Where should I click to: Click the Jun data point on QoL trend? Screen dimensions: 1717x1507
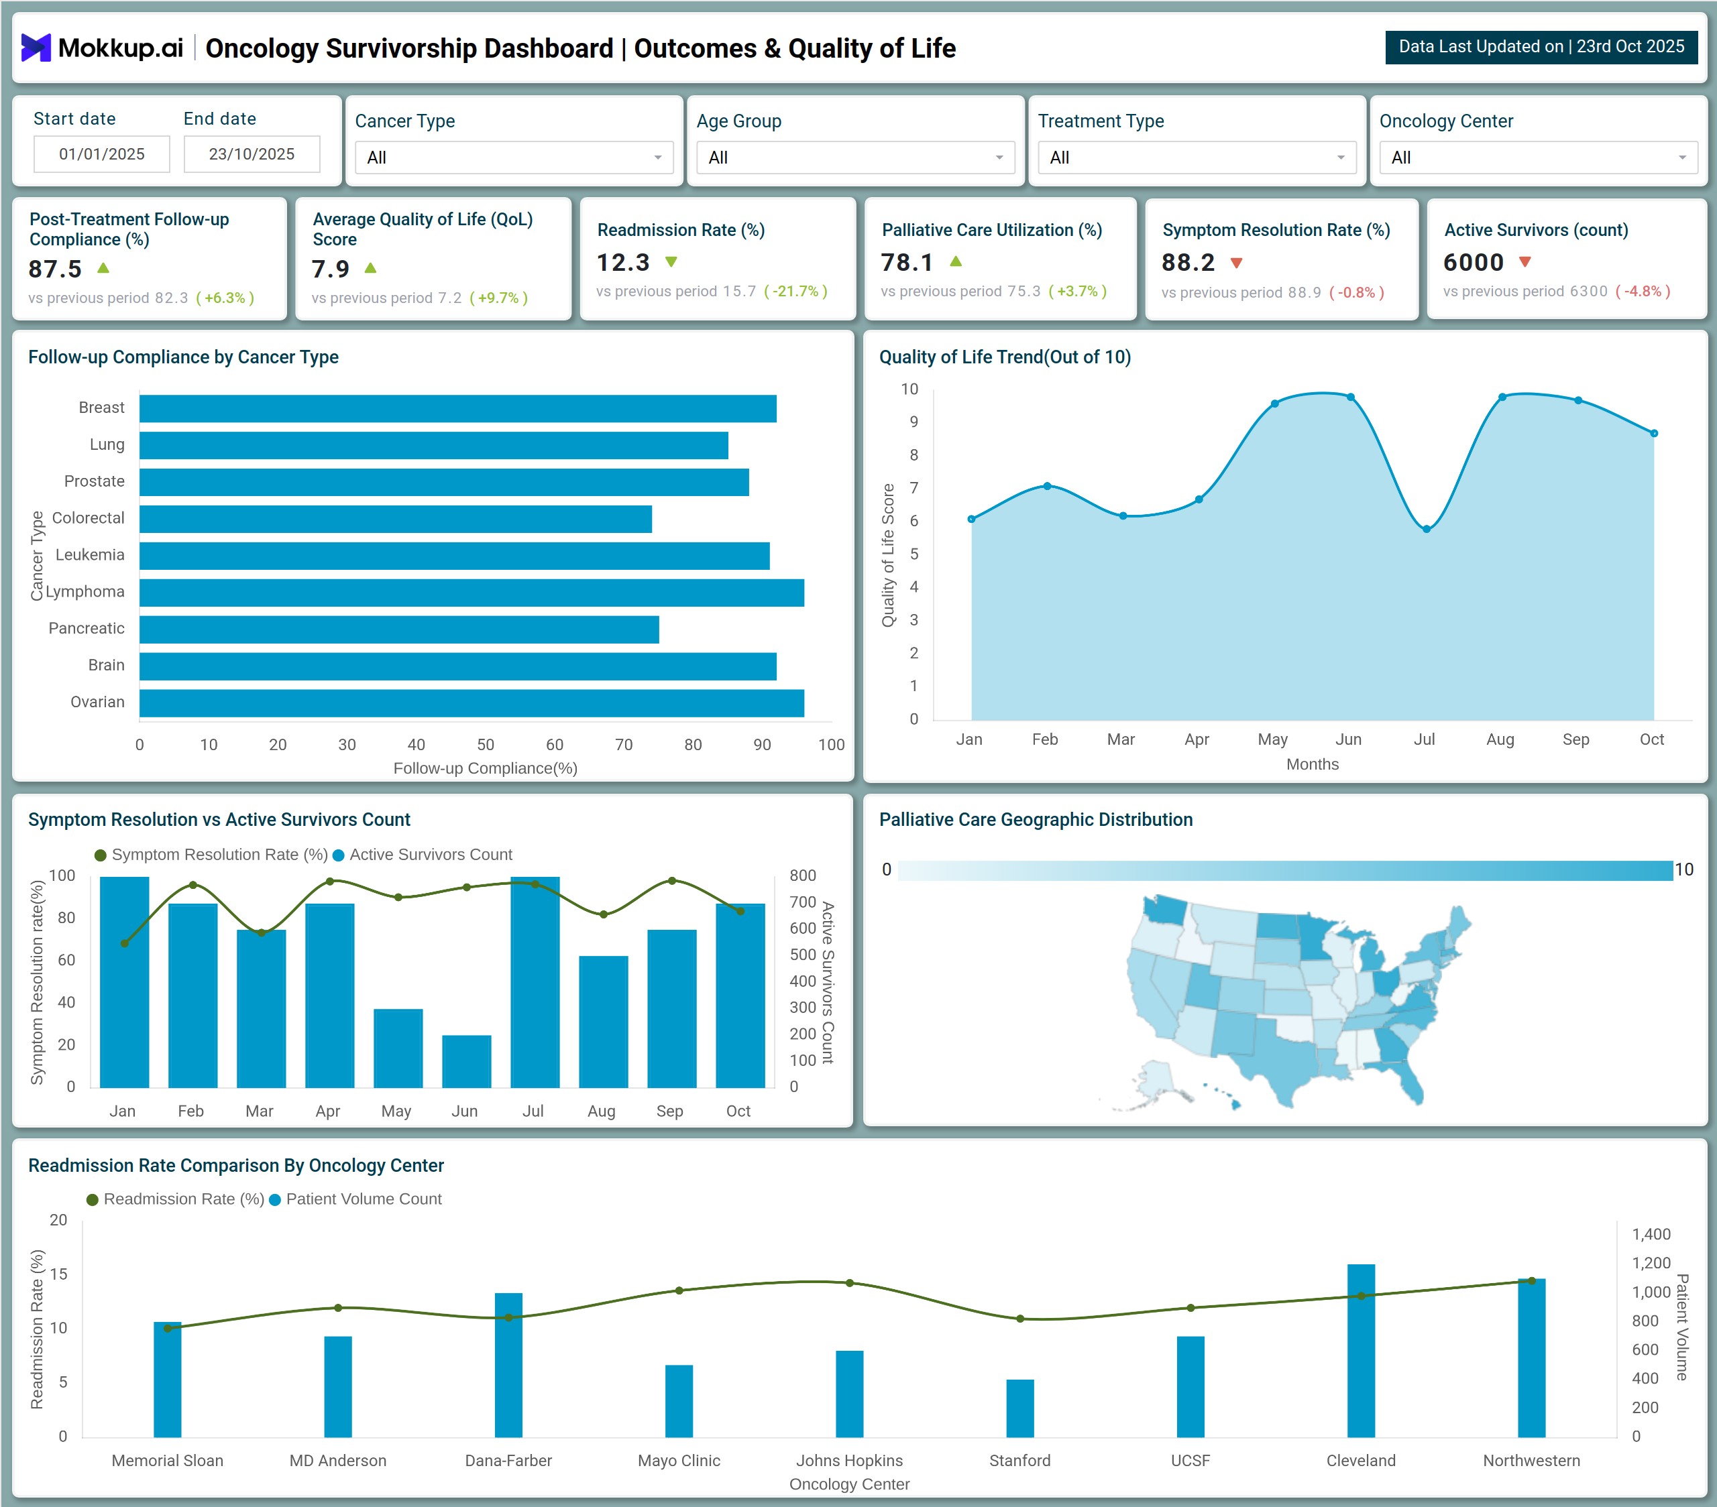coord(1351,397)
